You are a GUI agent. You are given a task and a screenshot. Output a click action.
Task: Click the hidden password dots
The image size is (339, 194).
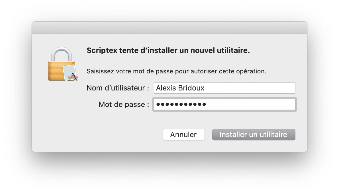181,104
